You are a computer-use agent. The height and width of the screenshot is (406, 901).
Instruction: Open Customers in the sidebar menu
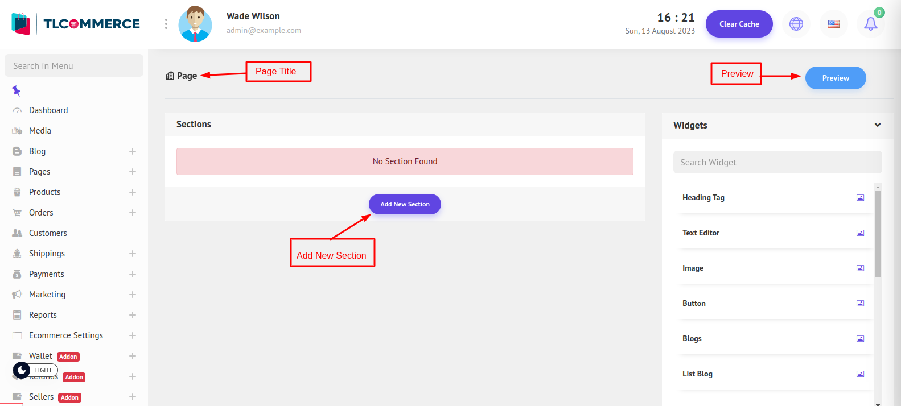click(x=48, y=233)
